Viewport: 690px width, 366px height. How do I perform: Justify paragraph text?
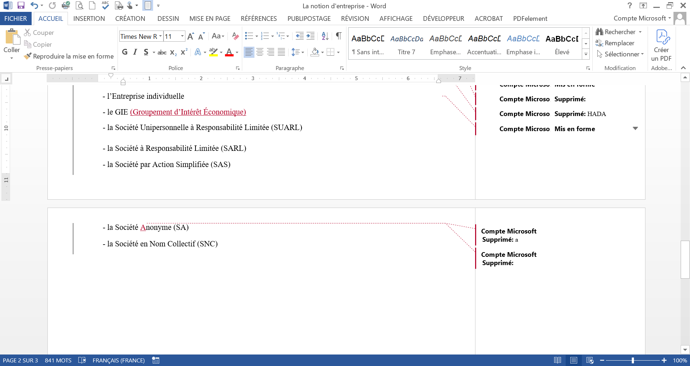pos(281,52)
